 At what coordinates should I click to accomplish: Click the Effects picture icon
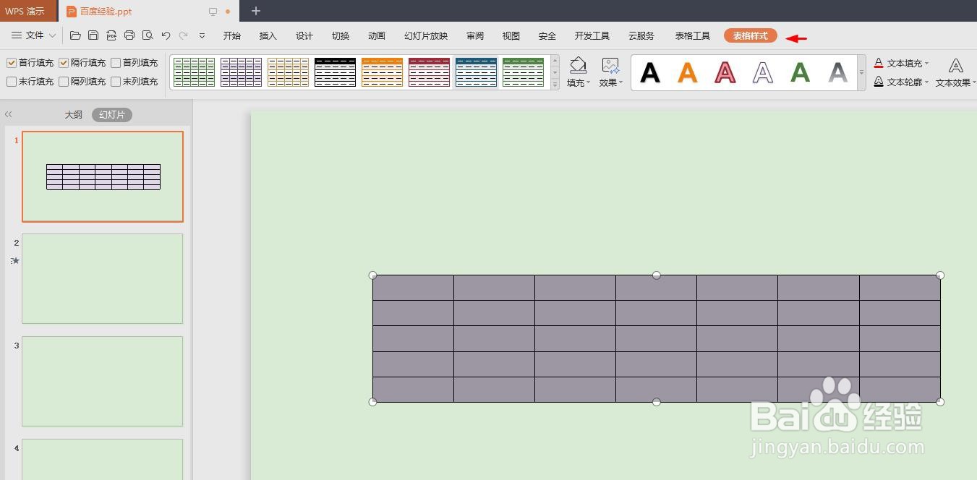click(610, 66)
